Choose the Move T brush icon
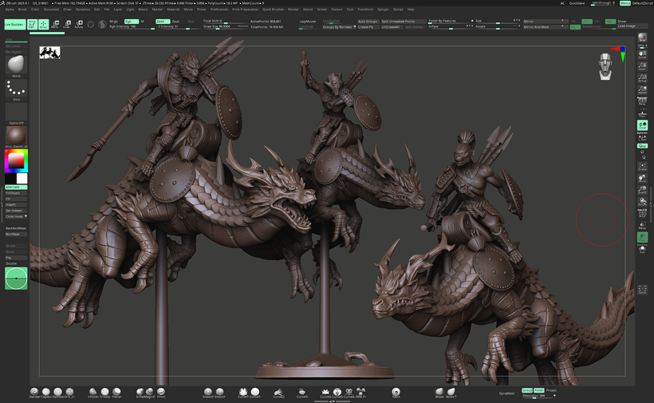654x403 pixels. click(x=451, y=392)
